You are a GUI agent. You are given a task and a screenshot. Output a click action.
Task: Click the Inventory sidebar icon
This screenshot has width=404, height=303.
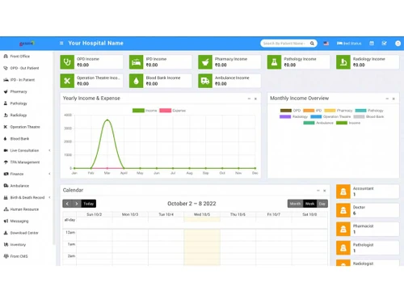[x=6, y=245]
